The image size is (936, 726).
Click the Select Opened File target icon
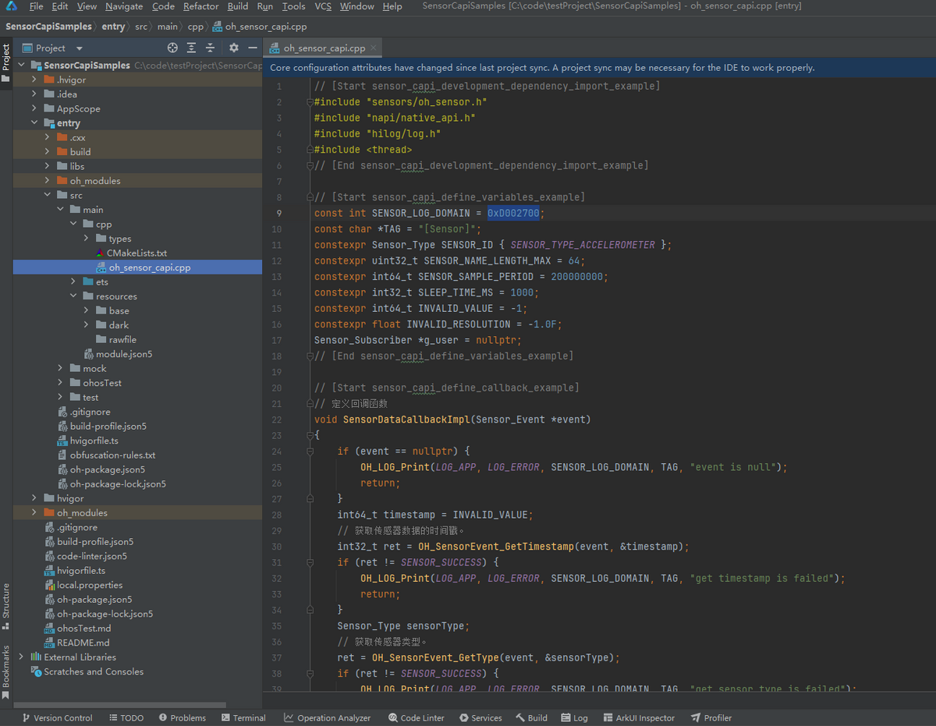tap(172, 48)
